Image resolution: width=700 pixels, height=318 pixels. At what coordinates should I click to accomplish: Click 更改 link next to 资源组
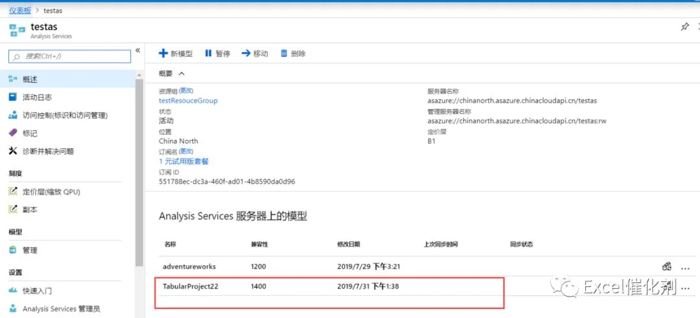pos(187,91)
